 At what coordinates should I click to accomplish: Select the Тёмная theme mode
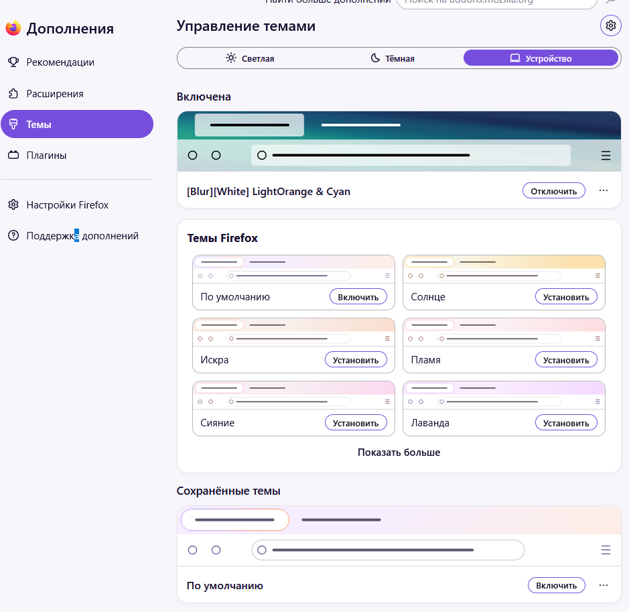pyautogui.click(x=392, y=58)
